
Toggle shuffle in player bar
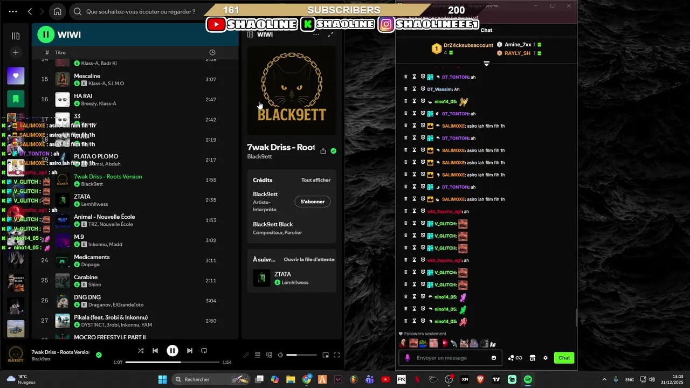(141, 351)
